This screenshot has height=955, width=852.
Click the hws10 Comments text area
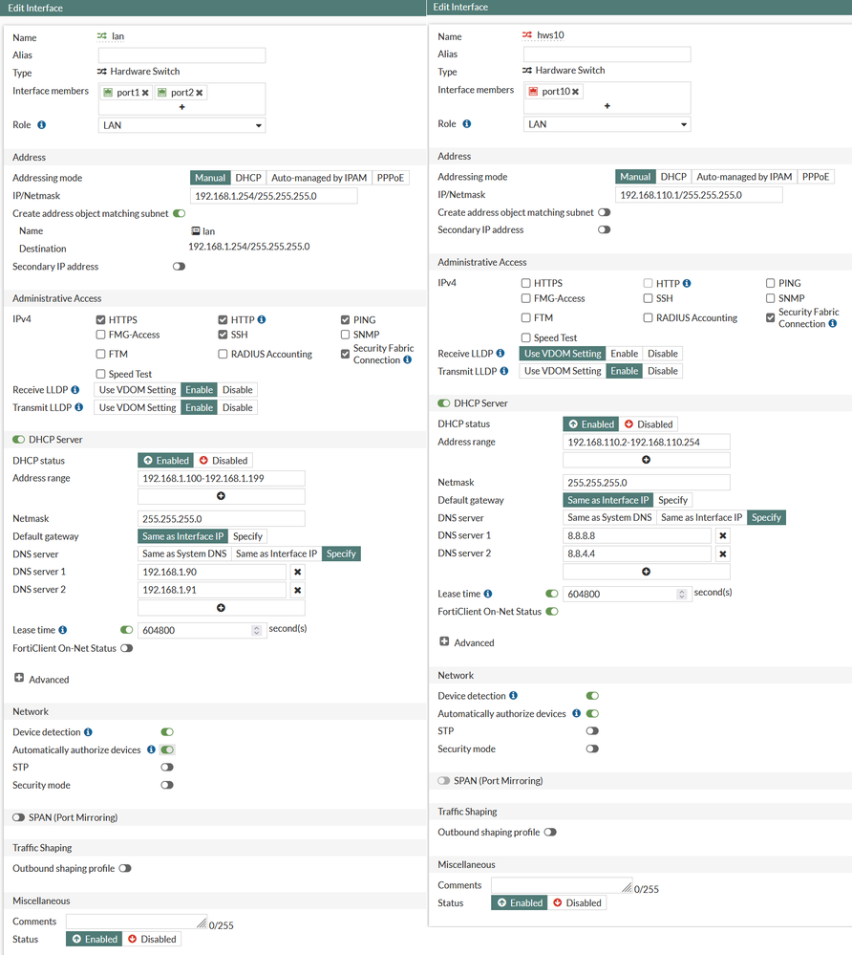[561, 885]
